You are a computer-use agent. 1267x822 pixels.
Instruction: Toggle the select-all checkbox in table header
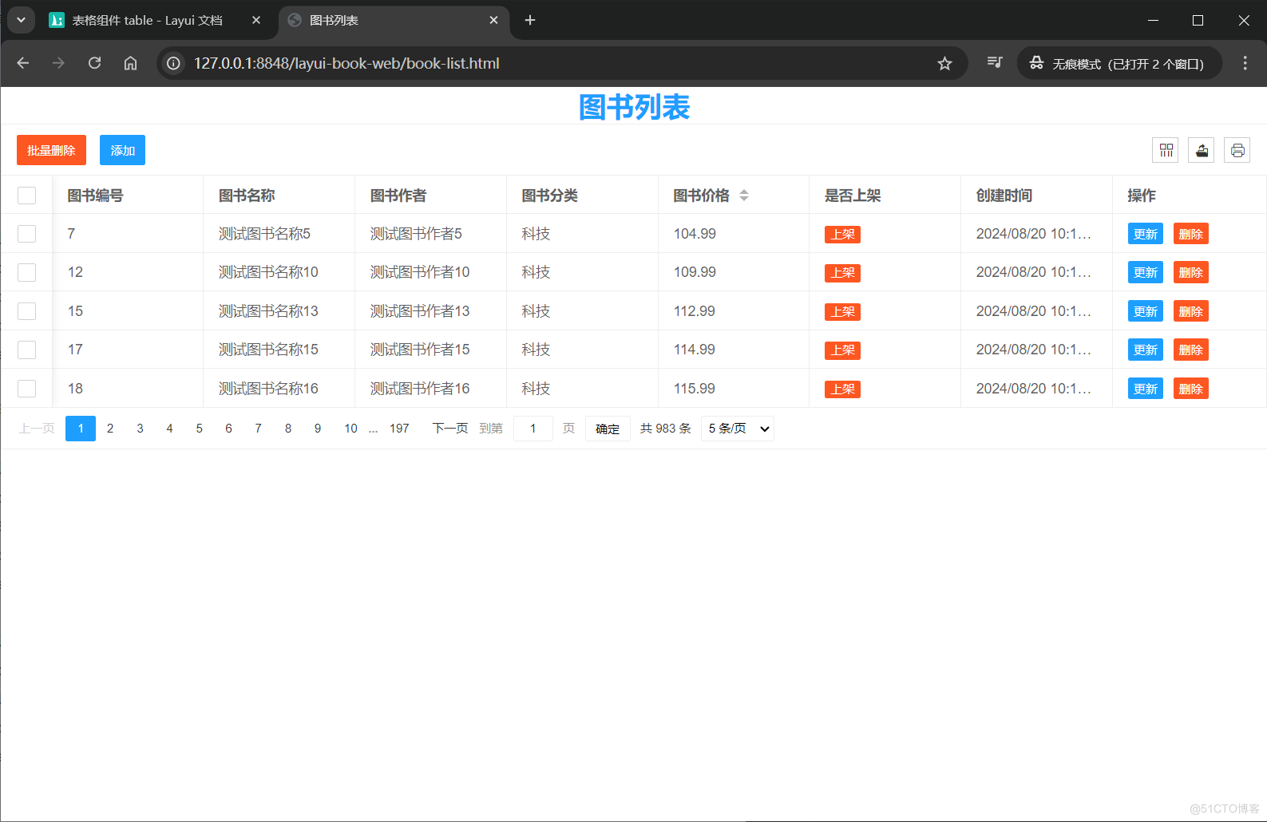point(26,196)
